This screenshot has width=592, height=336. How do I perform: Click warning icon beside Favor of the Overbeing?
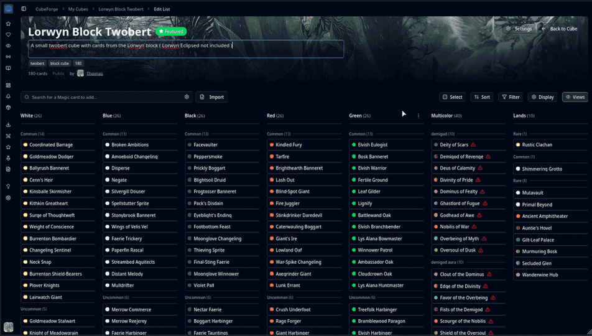[x=493, y=298]
